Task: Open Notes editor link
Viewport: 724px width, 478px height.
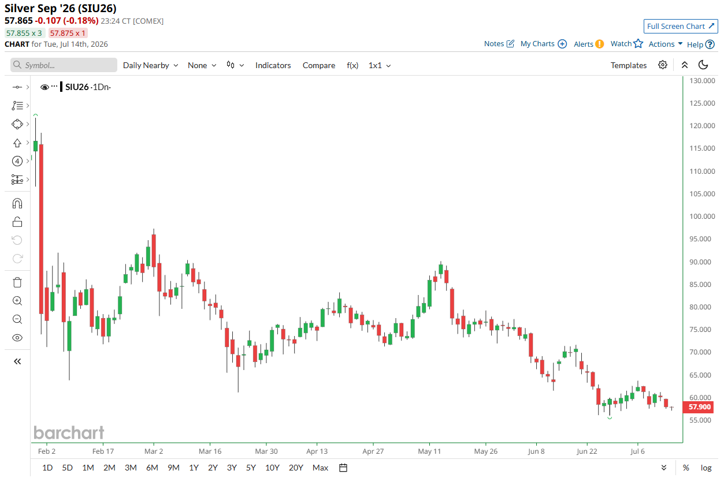Action: coord(499,44)
